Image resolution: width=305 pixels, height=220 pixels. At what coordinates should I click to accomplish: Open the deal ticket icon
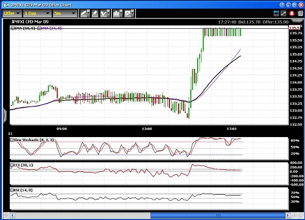pos(276,13)
